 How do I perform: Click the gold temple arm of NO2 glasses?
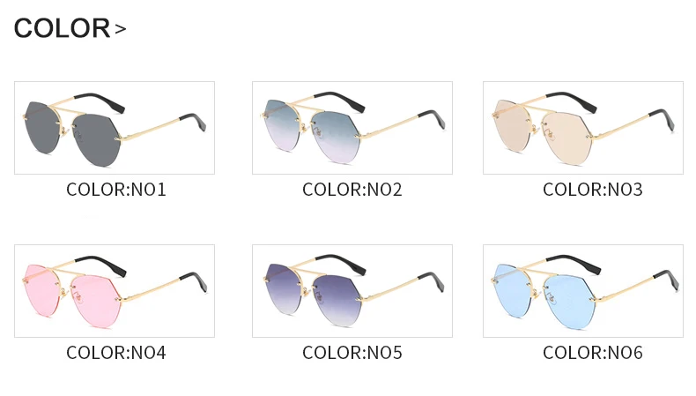click(x=389, y=127)
